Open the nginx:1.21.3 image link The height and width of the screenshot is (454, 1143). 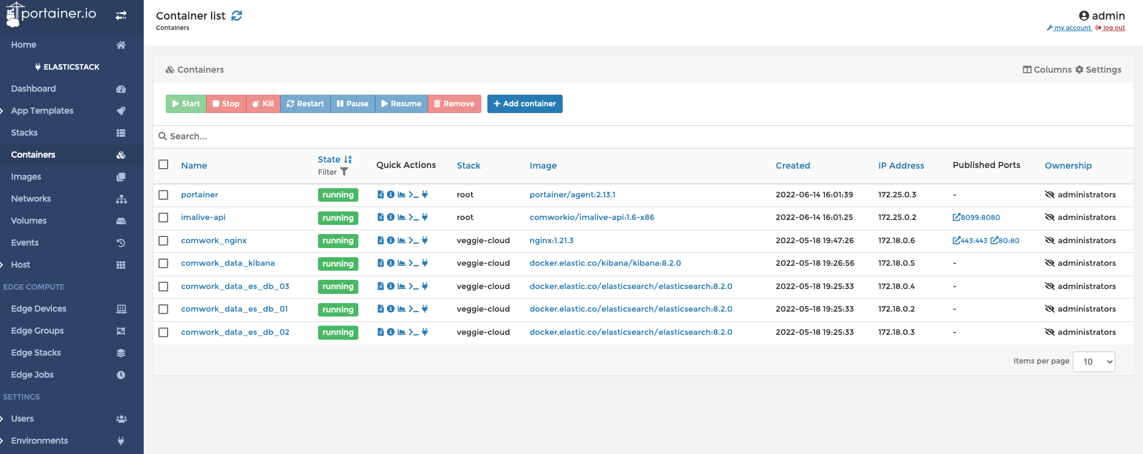click(552, 241)
